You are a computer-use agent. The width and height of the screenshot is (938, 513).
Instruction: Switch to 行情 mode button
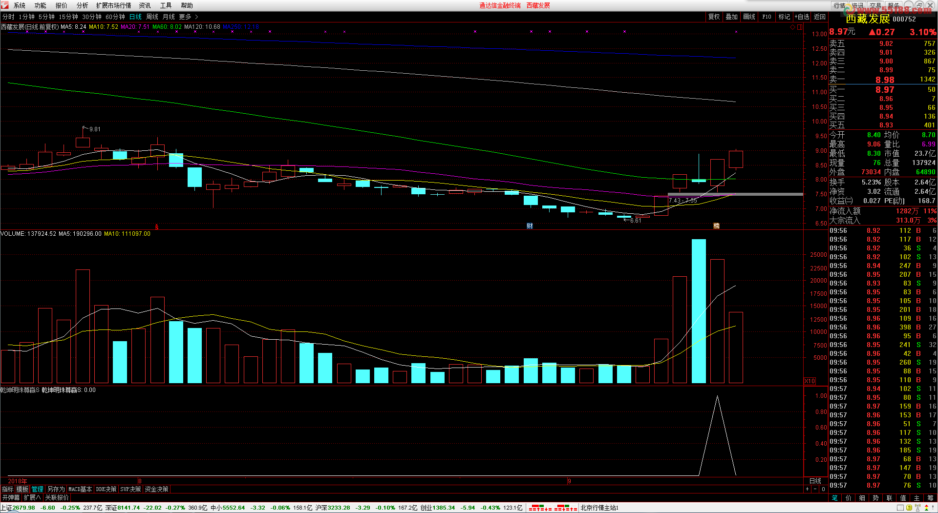click(x=839, y=5)
